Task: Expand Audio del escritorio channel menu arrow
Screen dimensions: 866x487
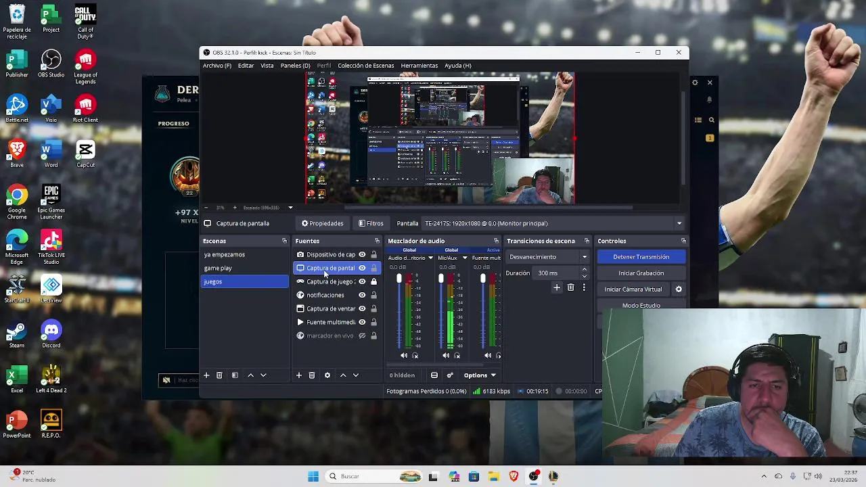Action: click(430, 258)
